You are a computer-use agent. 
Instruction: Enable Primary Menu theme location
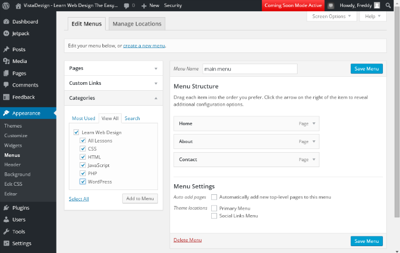click(x=214, y=208)
